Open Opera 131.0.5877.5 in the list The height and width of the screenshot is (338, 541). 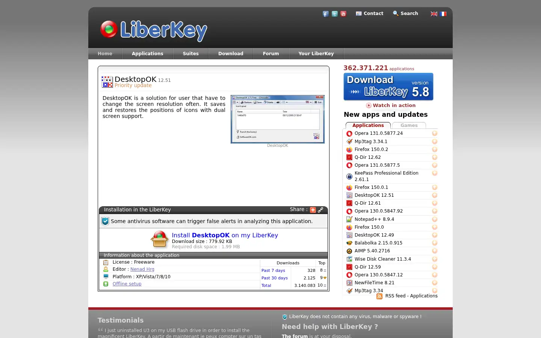tap(377, 165)
